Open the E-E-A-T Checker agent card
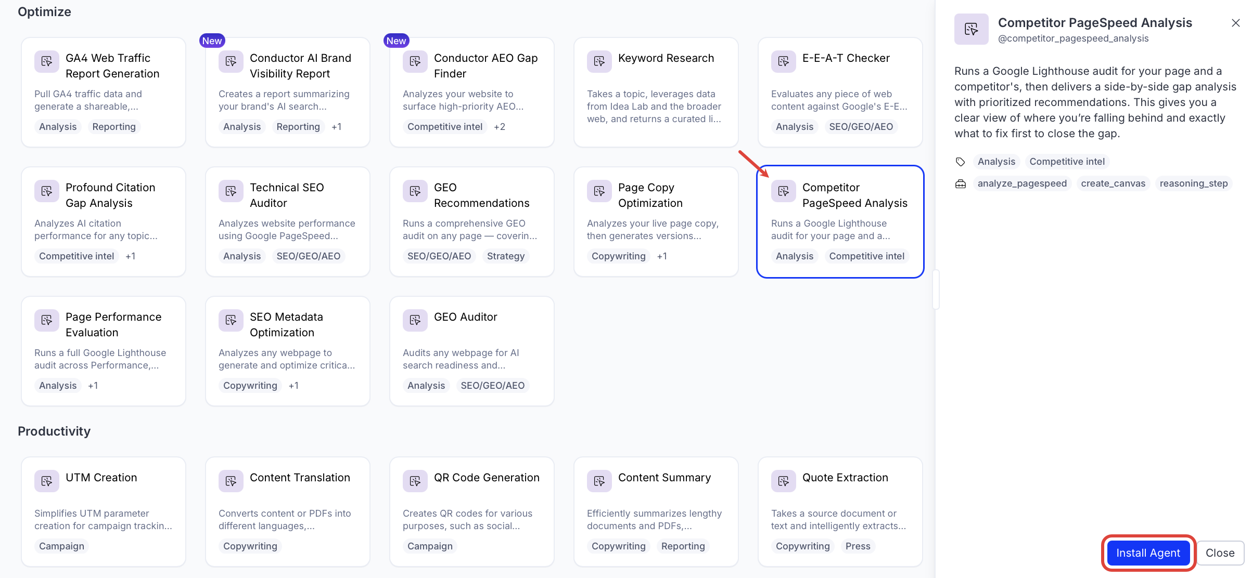Screen dimensions: 1252x578 pyautogui.click(x=840, y=93)
